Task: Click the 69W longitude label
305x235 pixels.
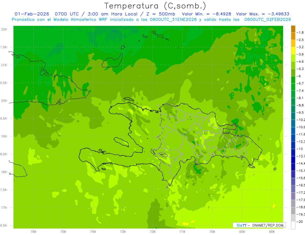Action: pyautogui.click(x=242, y=231)
